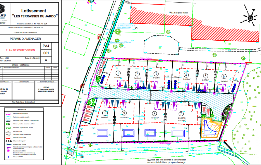This screenshot has width=261, height=165.
Task: Click the mitoyenneté hourglass symbols in legend
Action: pos(9,140)
